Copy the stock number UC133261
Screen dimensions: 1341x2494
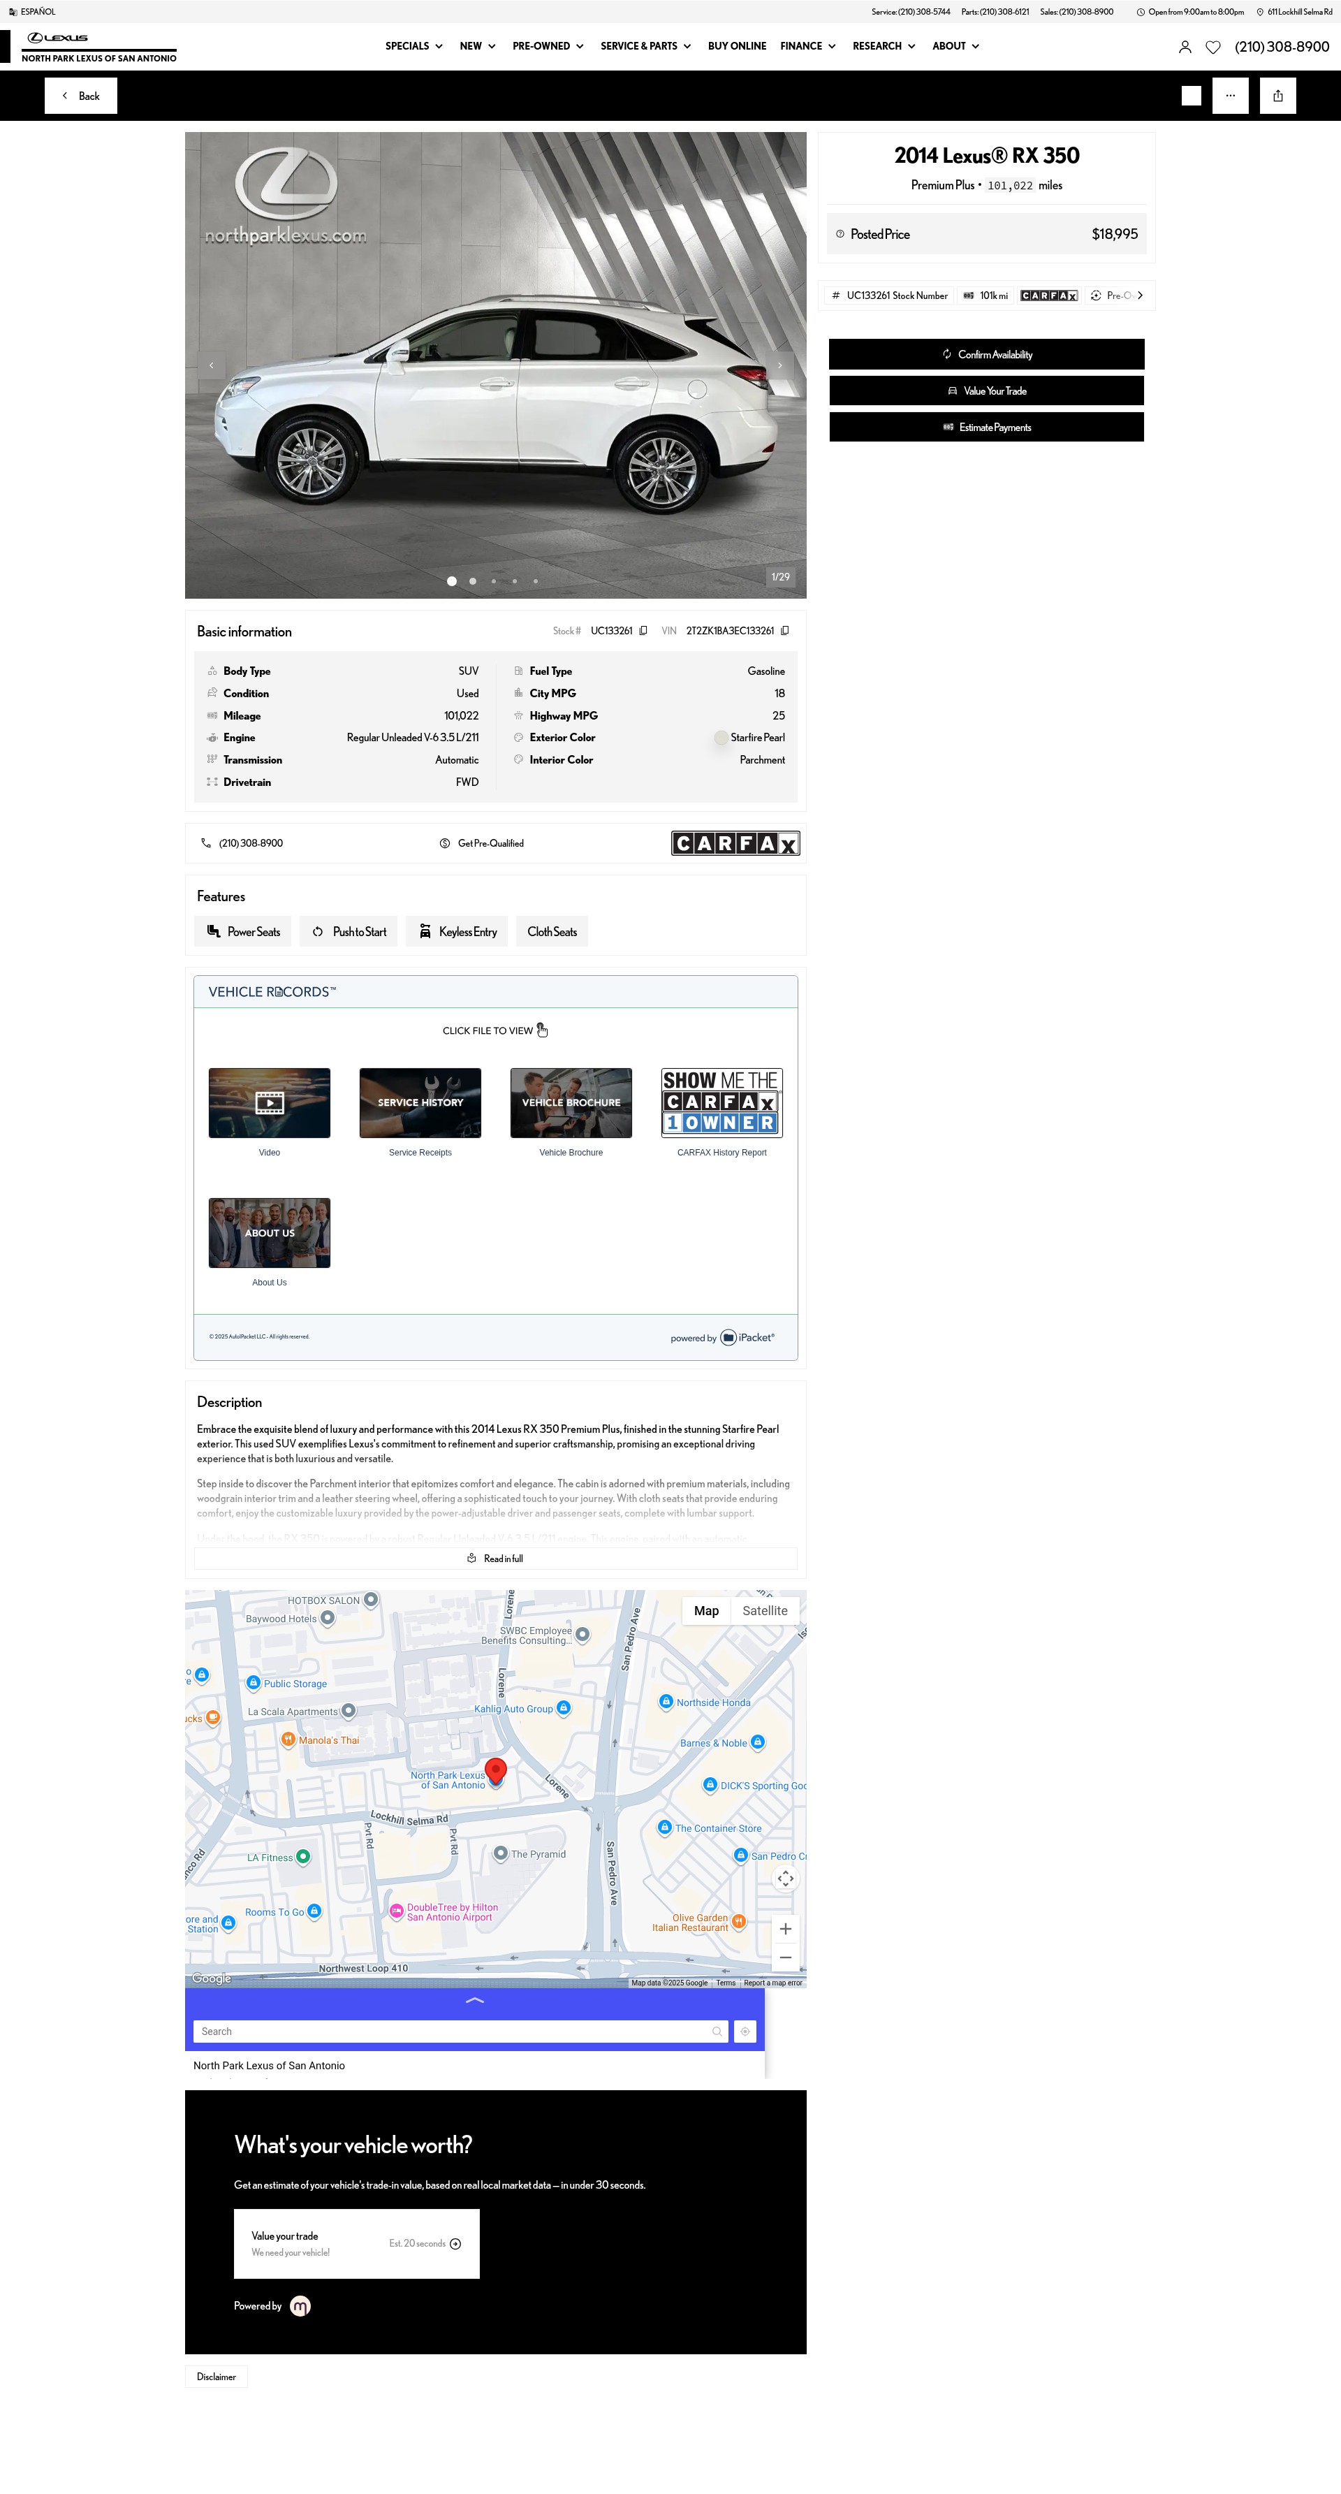point(643,630)
